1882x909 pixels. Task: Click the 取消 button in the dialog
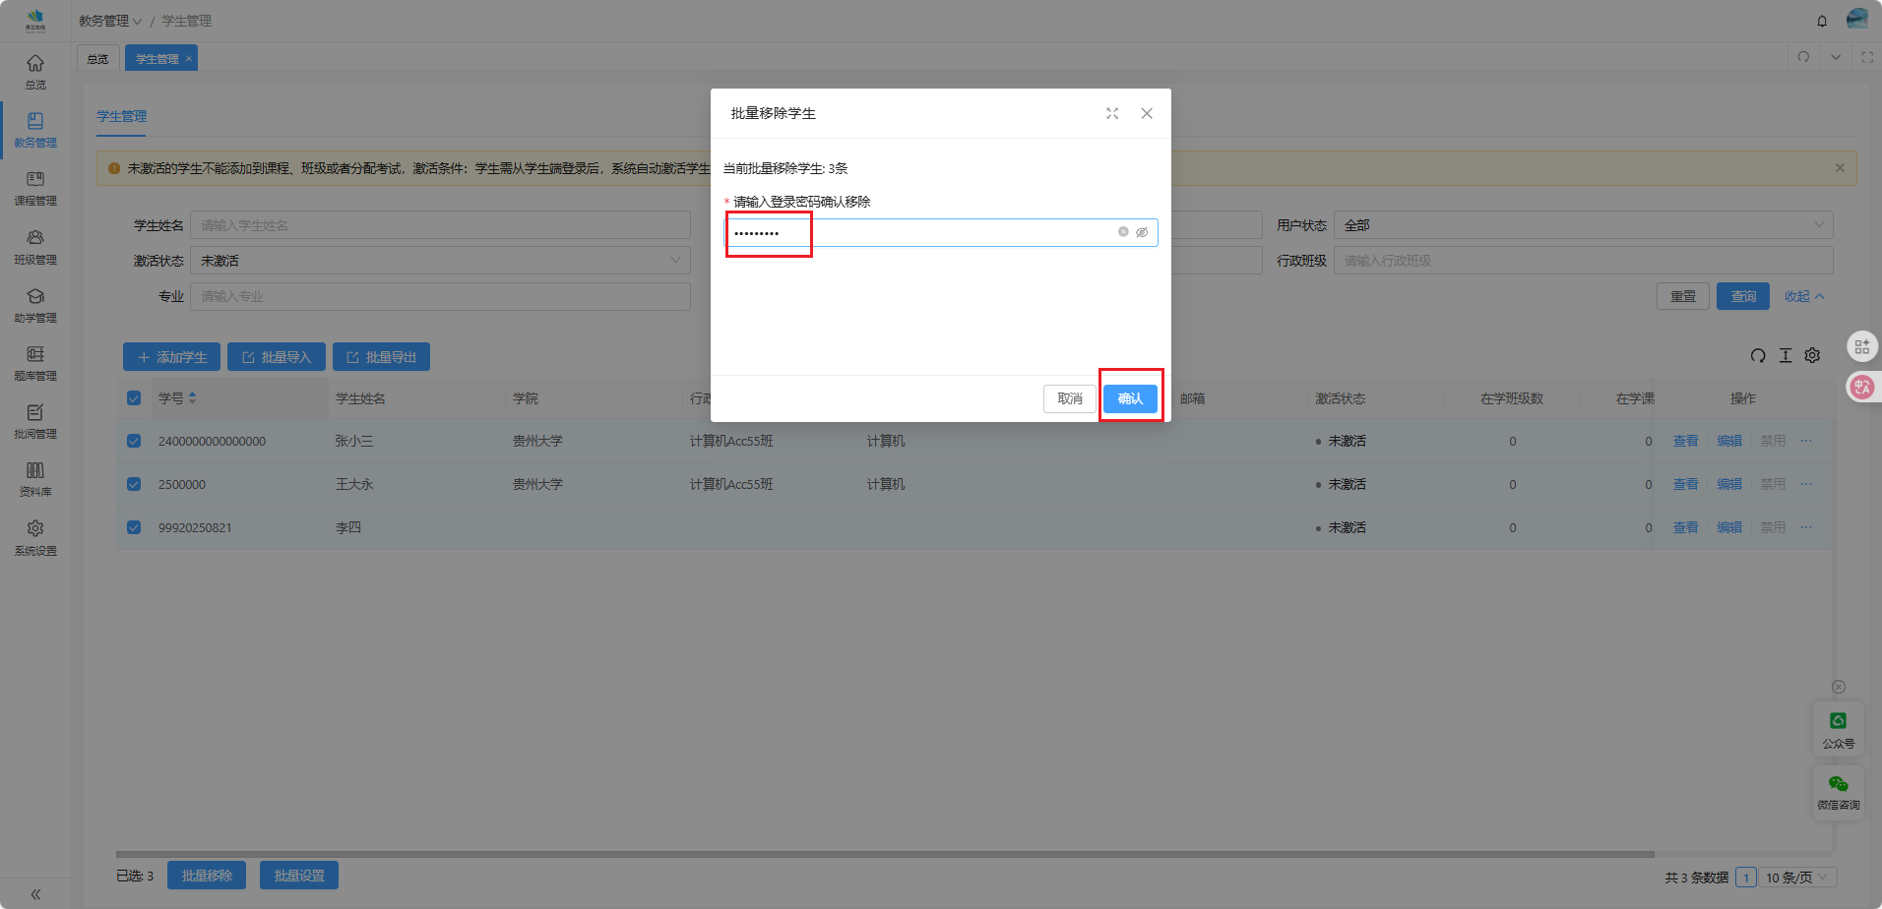point(1069,398)
